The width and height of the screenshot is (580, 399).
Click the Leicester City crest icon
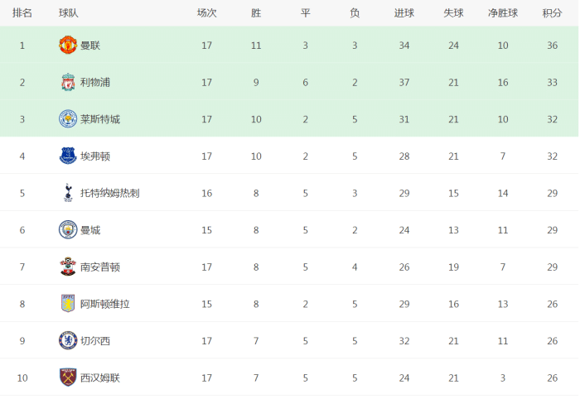click(68, 119)
